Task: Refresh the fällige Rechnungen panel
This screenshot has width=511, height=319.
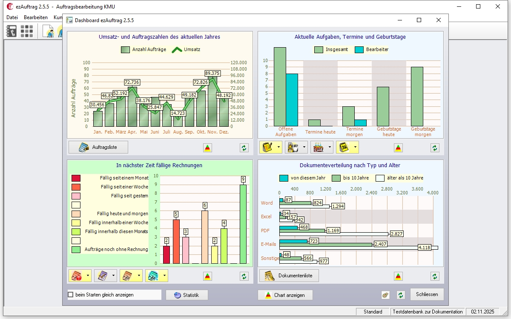Action: [244, 276]
